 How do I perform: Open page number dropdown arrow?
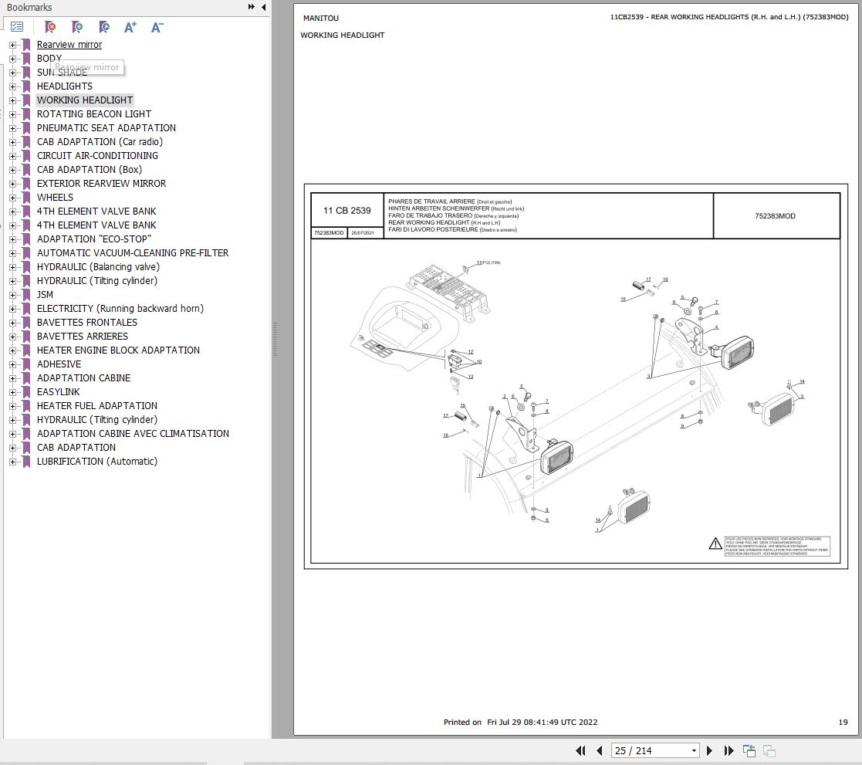coord(694,750)
